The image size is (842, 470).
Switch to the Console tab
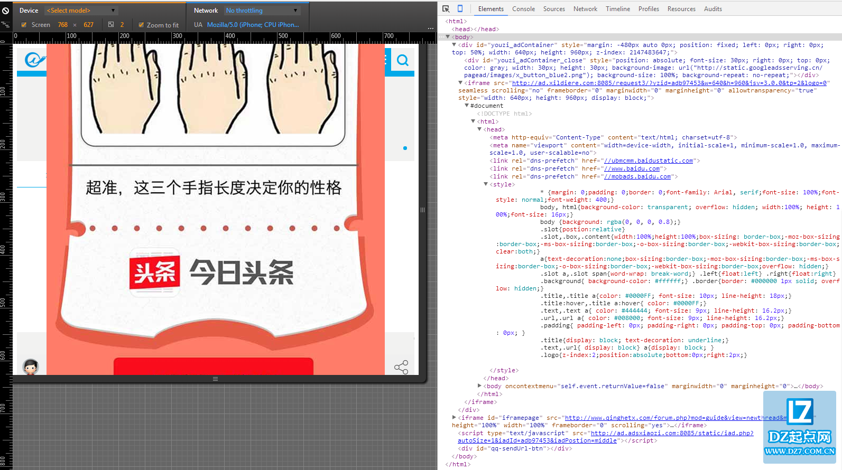tap(524, 9)
